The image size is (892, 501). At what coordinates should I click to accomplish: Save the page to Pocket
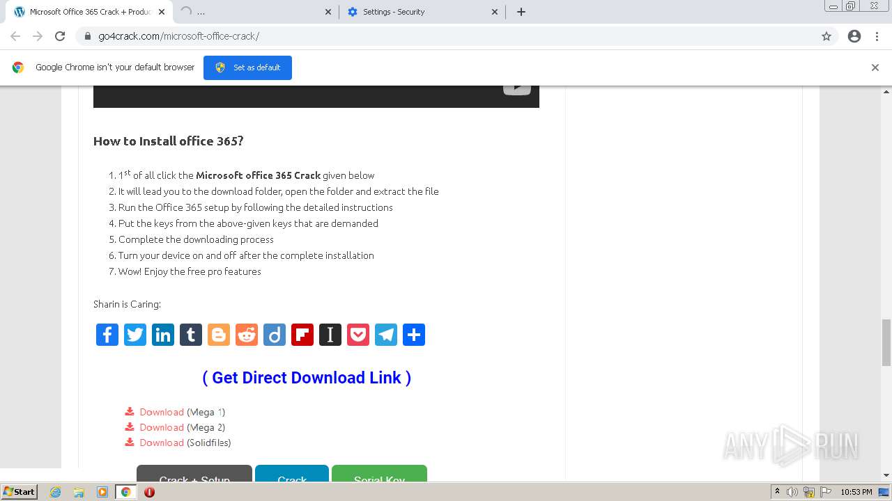point(358,335)
